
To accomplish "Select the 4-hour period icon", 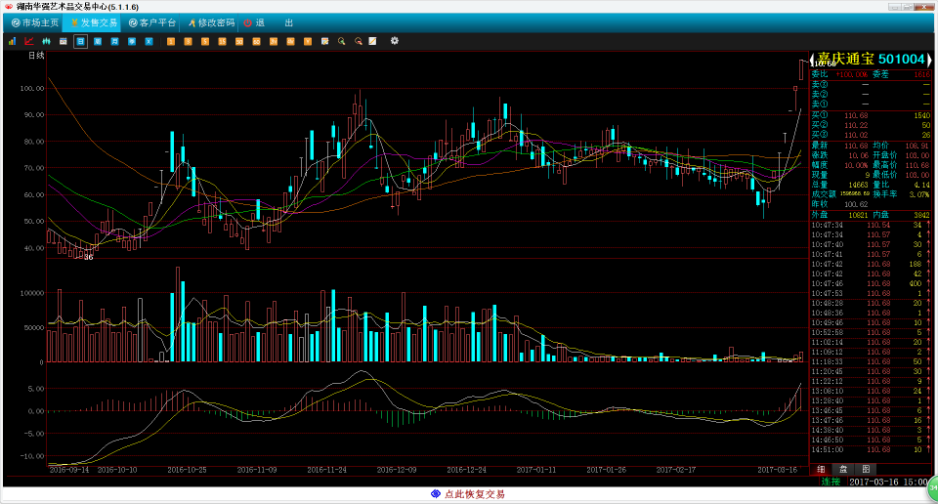I will (x=291, y=41).
